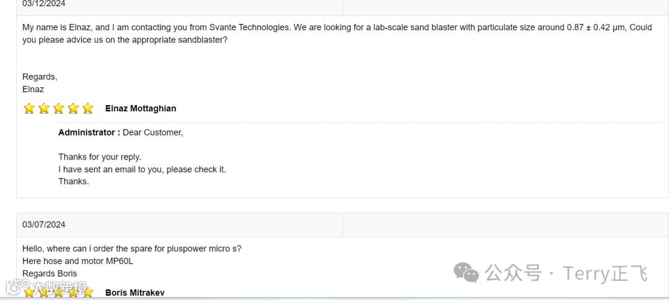669x300 pixels.
Task: Click the "Thanks for your reply." line
Action: point(100,157)
